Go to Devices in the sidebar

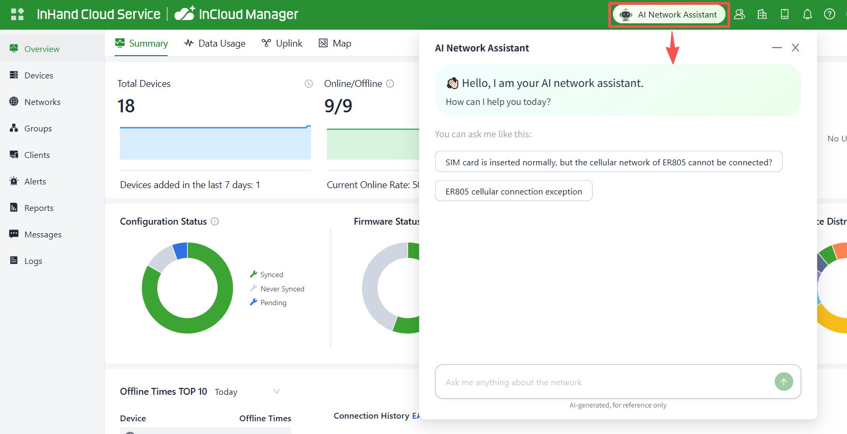[39, 75]
